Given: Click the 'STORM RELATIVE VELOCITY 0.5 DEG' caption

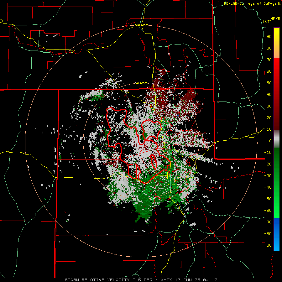Looking at the screenshot, I should 108,280.
